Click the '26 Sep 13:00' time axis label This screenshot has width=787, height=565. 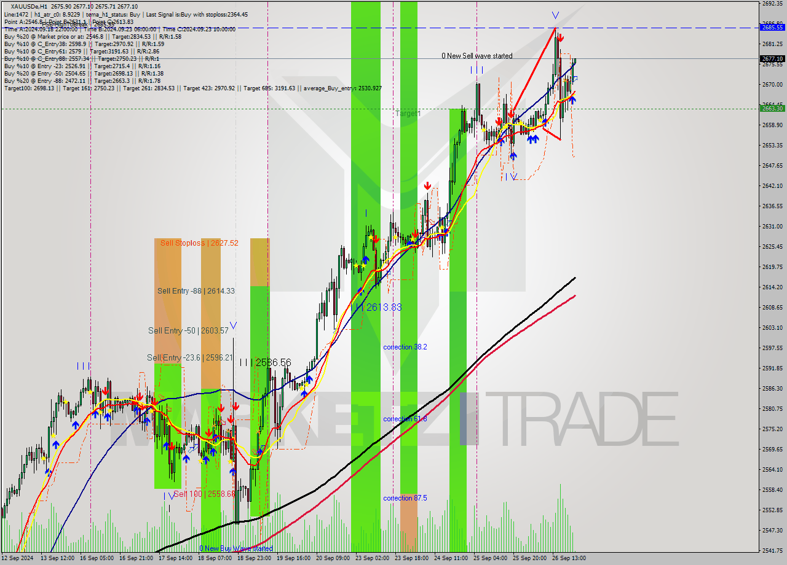pos(569,558)
